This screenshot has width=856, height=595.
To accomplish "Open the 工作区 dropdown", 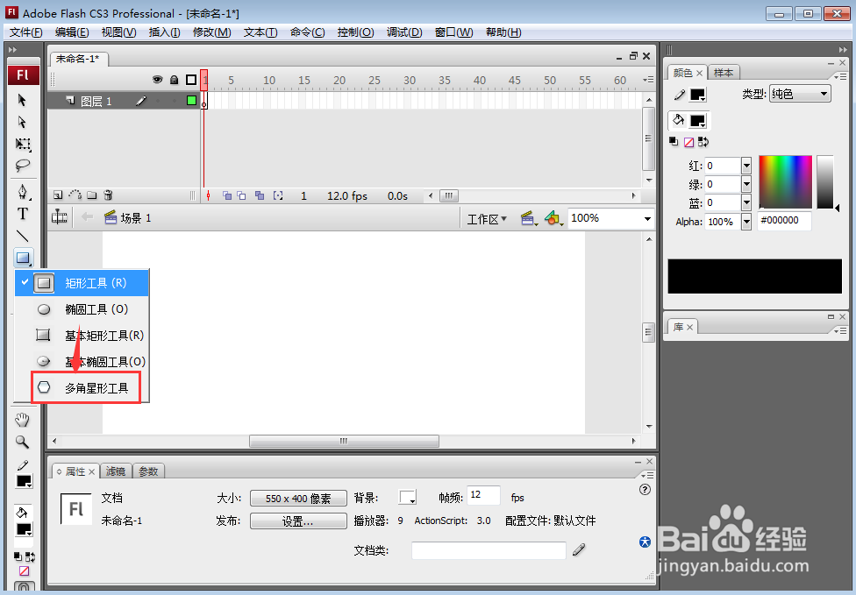I will point(487,219).
